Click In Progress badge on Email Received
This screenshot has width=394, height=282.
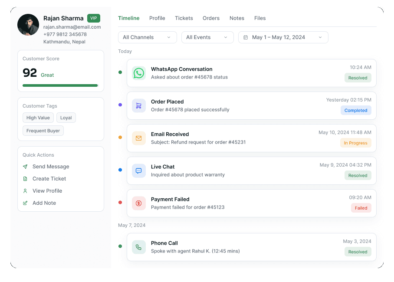click(355, 143)
